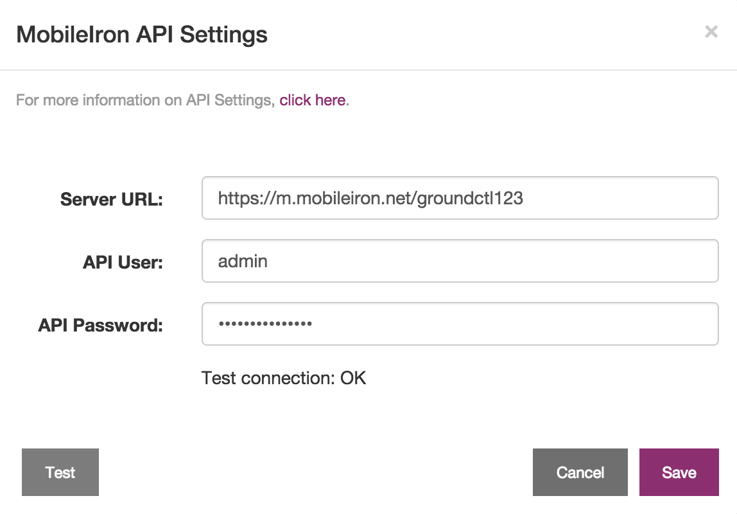The width and height of the screenshot is (737, 514).
Task: Select the API User field containing admin
Action: (x=460, y=261)
